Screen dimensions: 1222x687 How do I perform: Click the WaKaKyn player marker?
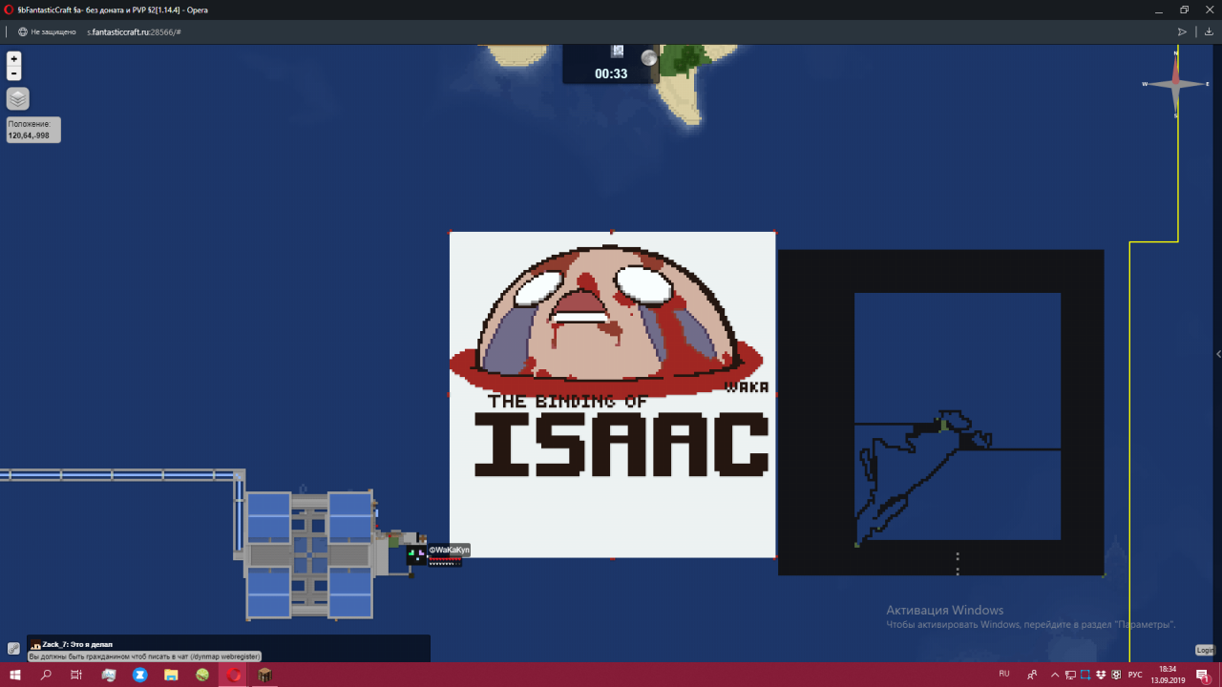[416, 553]
